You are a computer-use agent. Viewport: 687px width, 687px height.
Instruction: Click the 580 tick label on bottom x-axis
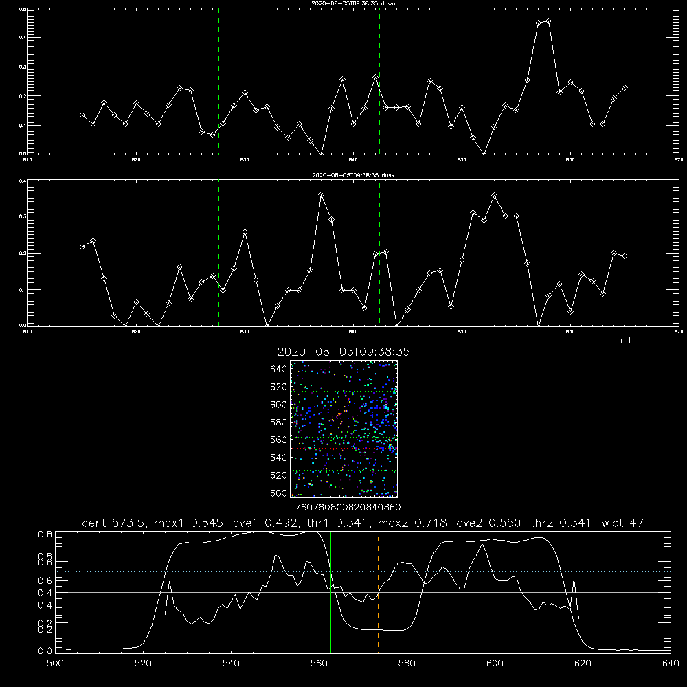pos(407,664)
